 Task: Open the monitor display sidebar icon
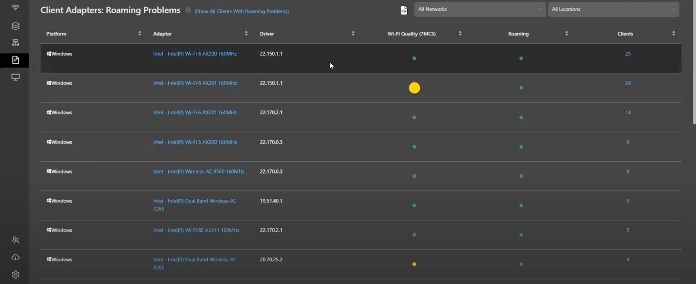15,77
